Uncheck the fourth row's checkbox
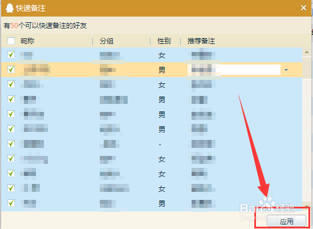 click(x=11, y=99)
